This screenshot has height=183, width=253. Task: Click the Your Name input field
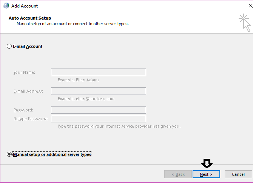[x=99, y=72]
